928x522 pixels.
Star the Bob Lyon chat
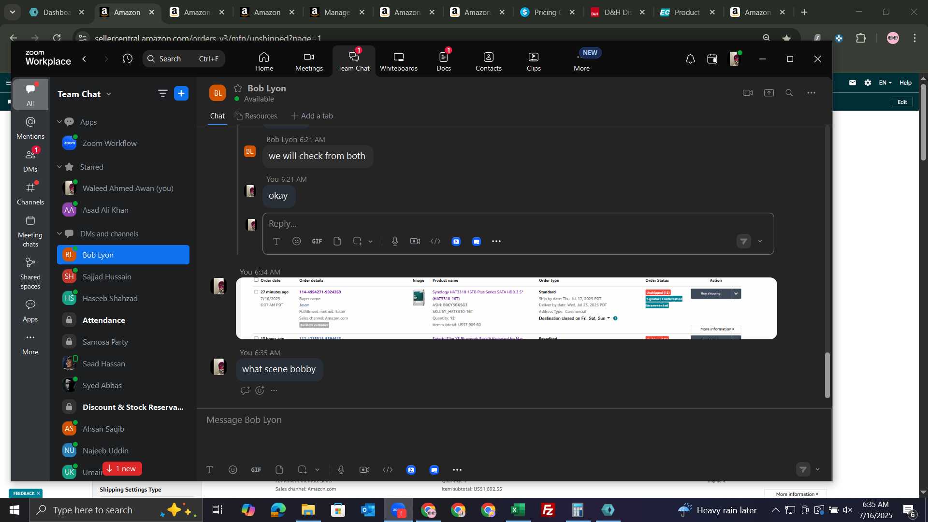[x=238, y=88]
